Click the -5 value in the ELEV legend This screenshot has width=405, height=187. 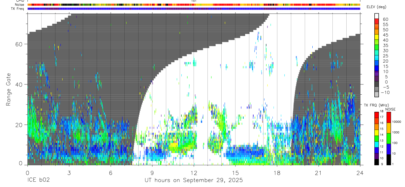tap(386, 87)
